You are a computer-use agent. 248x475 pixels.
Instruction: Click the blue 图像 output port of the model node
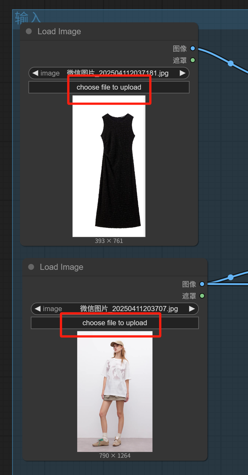pos(202,284)
